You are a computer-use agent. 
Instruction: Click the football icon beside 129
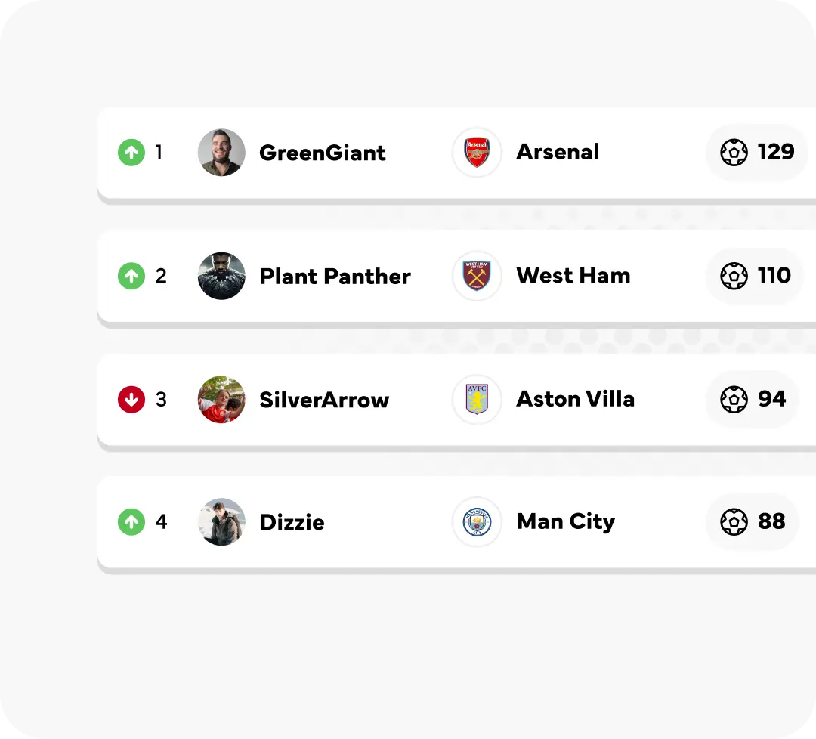[734, 153]
